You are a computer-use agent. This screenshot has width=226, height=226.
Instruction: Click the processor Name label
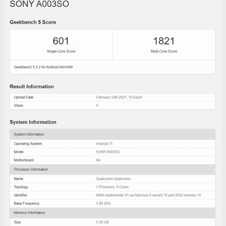click(18, 179)
